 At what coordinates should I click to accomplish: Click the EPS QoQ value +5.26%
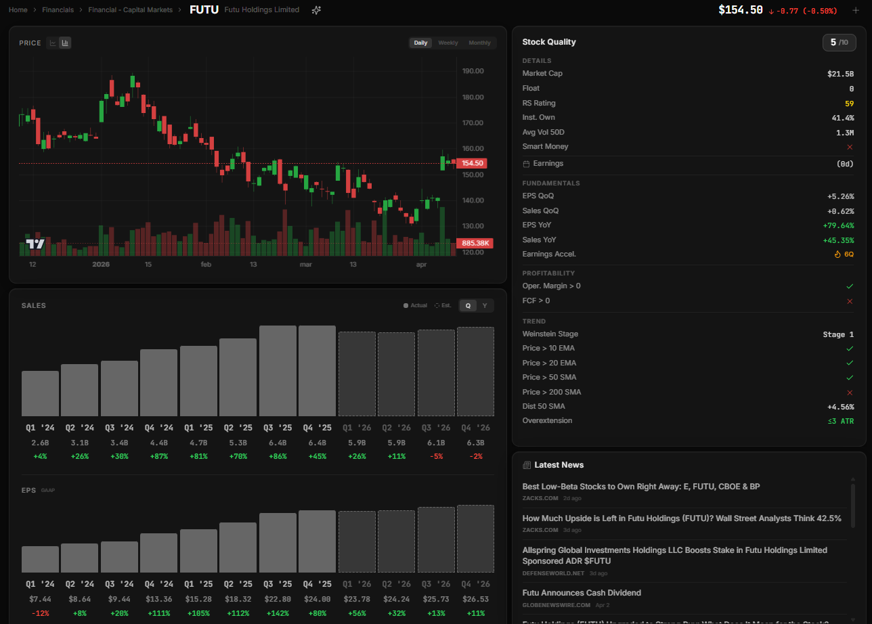click(x=840, y=196)
